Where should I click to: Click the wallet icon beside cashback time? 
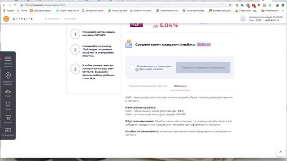coord(129,44)
